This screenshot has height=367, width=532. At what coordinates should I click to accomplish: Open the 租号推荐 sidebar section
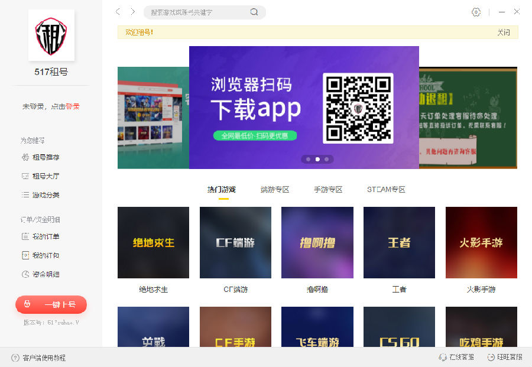(x=44, y=157)
